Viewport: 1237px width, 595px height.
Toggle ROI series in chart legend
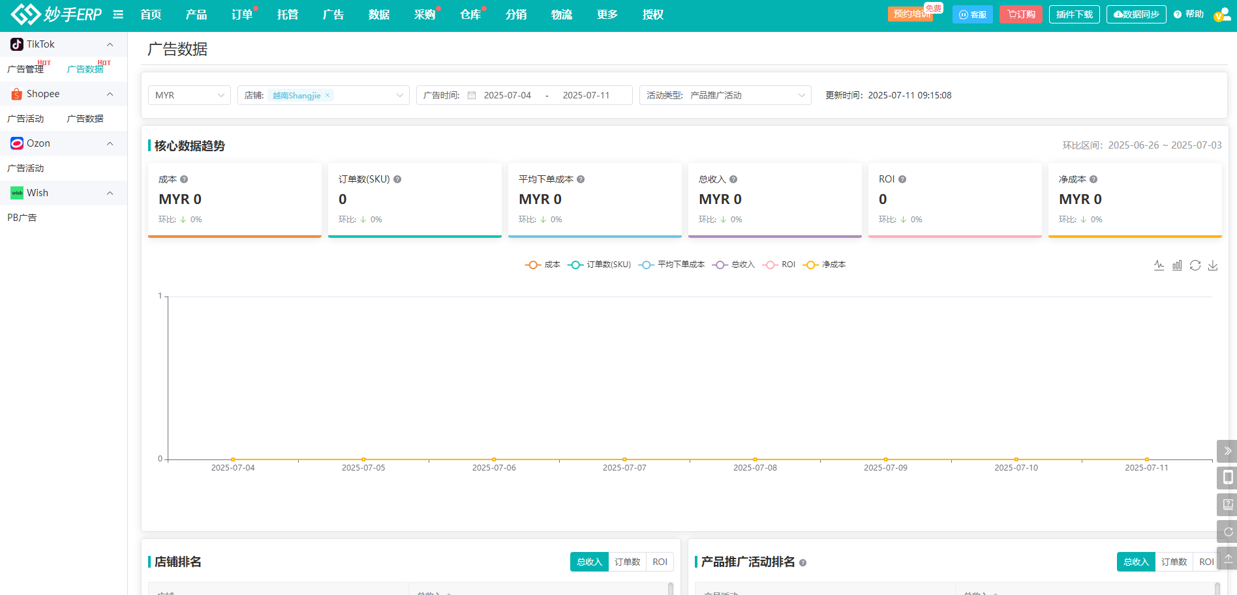[x=779, y=265]
